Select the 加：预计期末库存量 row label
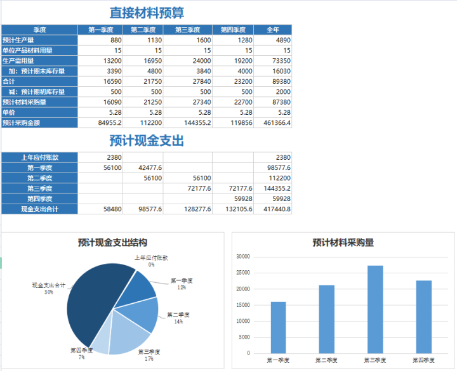 coord(39,71)
